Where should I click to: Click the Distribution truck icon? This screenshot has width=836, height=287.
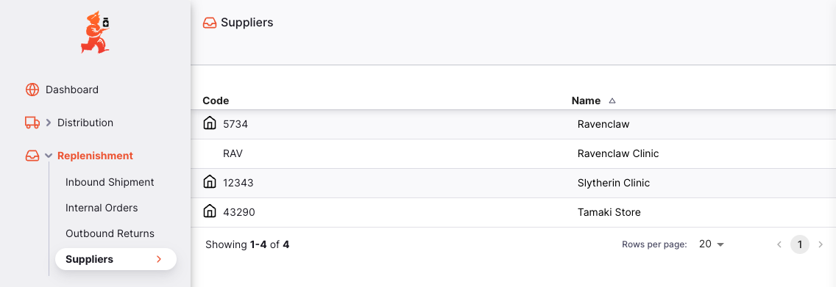pos(32,123)
